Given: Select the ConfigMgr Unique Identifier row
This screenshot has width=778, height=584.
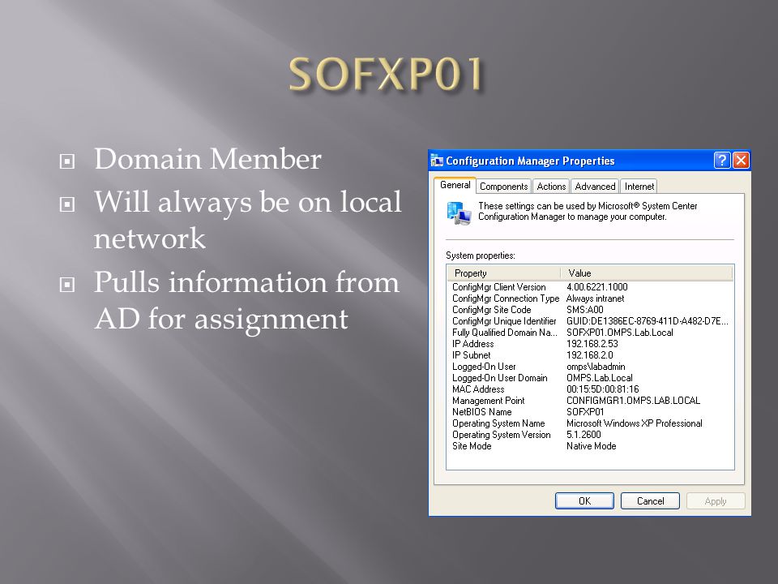Looking at the screenshot, I should click(x=591, y=321).
